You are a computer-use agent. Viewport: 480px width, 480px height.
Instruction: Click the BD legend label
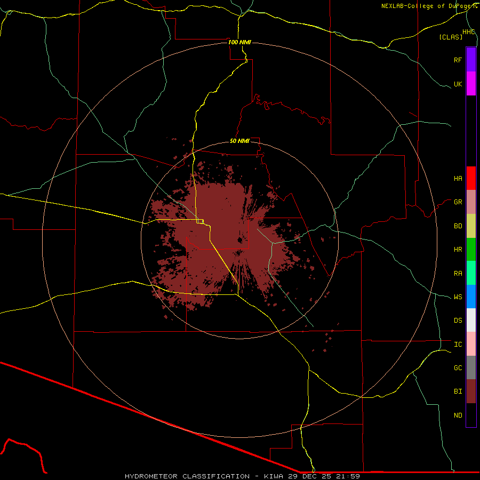458,226
